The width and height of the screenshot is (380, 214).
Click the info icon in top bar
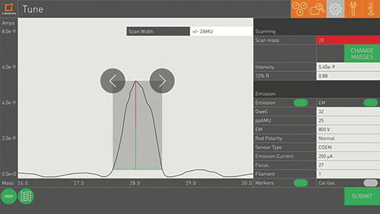(371, 9)
